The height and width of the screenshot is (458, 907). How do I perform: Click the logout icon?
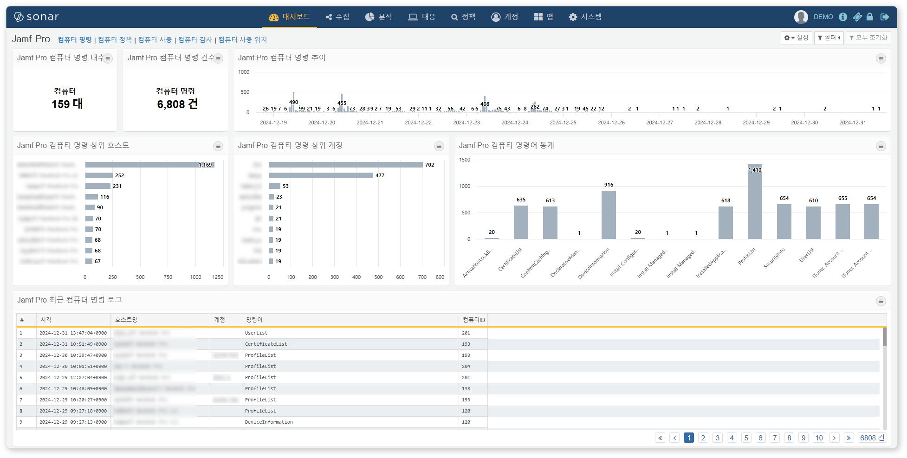coord(885,17)
